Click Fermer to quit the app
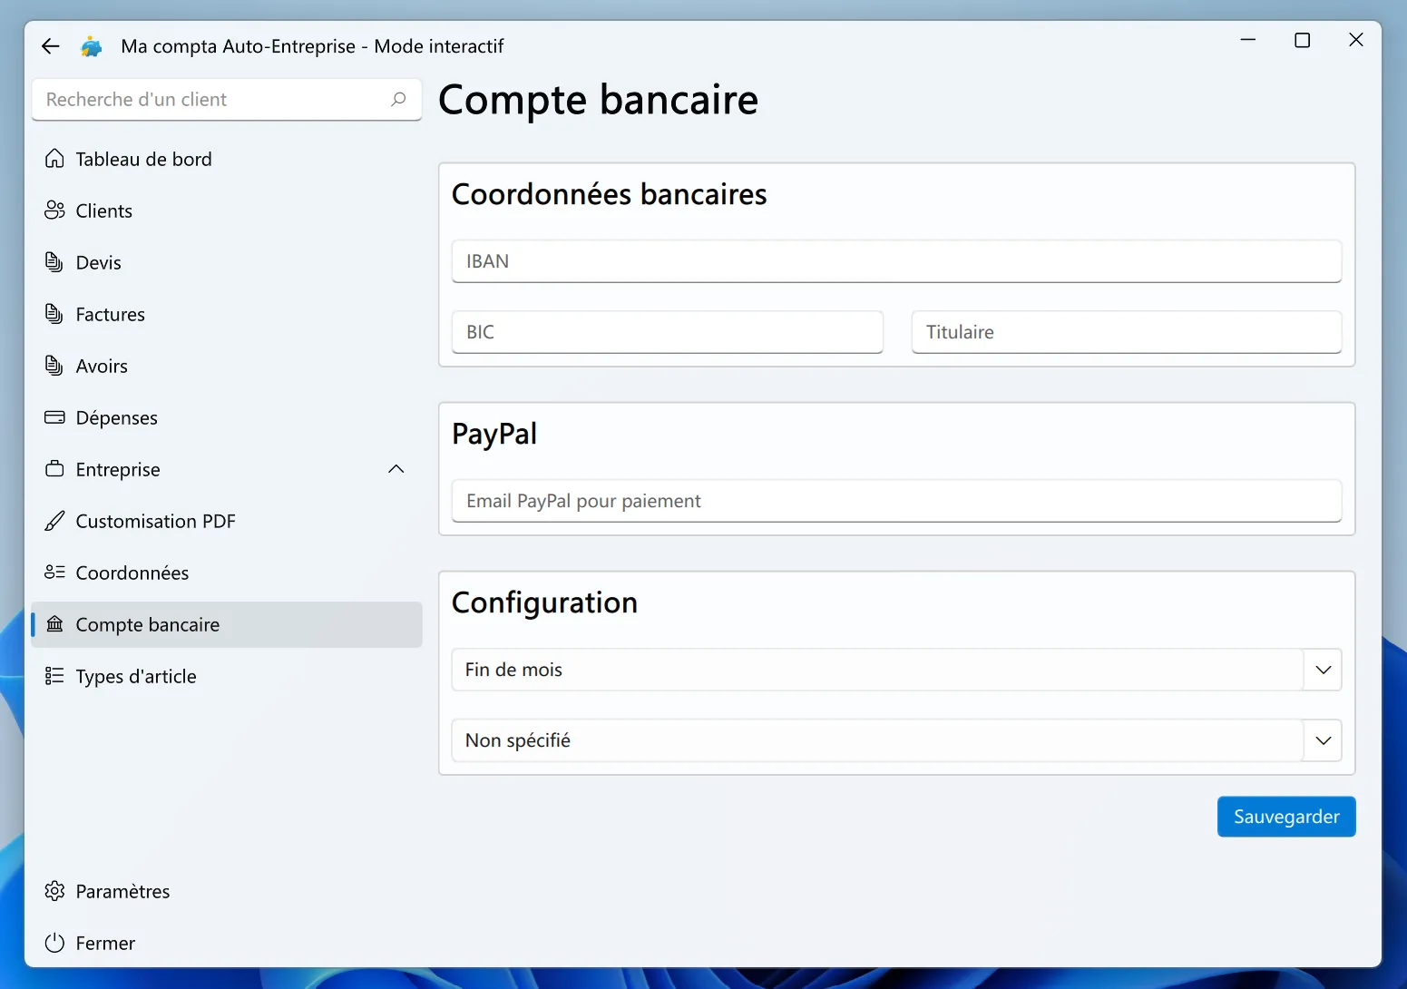This screenshot has height=989, width=1407. coord(104,943)
